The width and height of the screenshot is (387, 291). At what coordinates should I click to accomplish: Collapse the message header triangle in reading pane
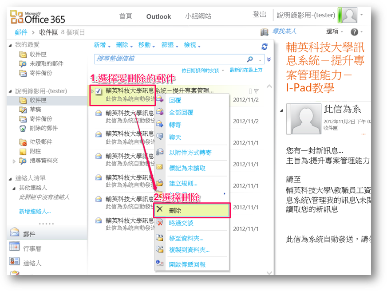[281, 111]
